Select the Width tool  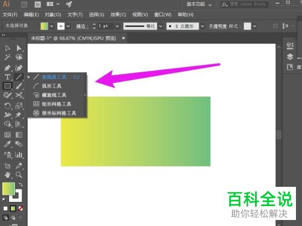pyautogui.click(x=7, y=115)
